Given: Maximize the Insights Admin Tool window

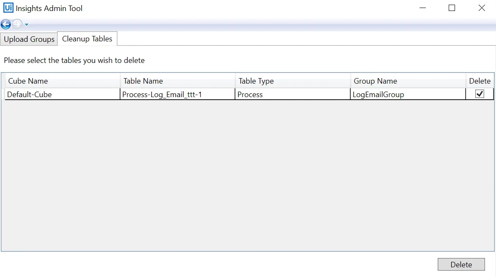Looking at the screenshot, I should click(452, 8).
